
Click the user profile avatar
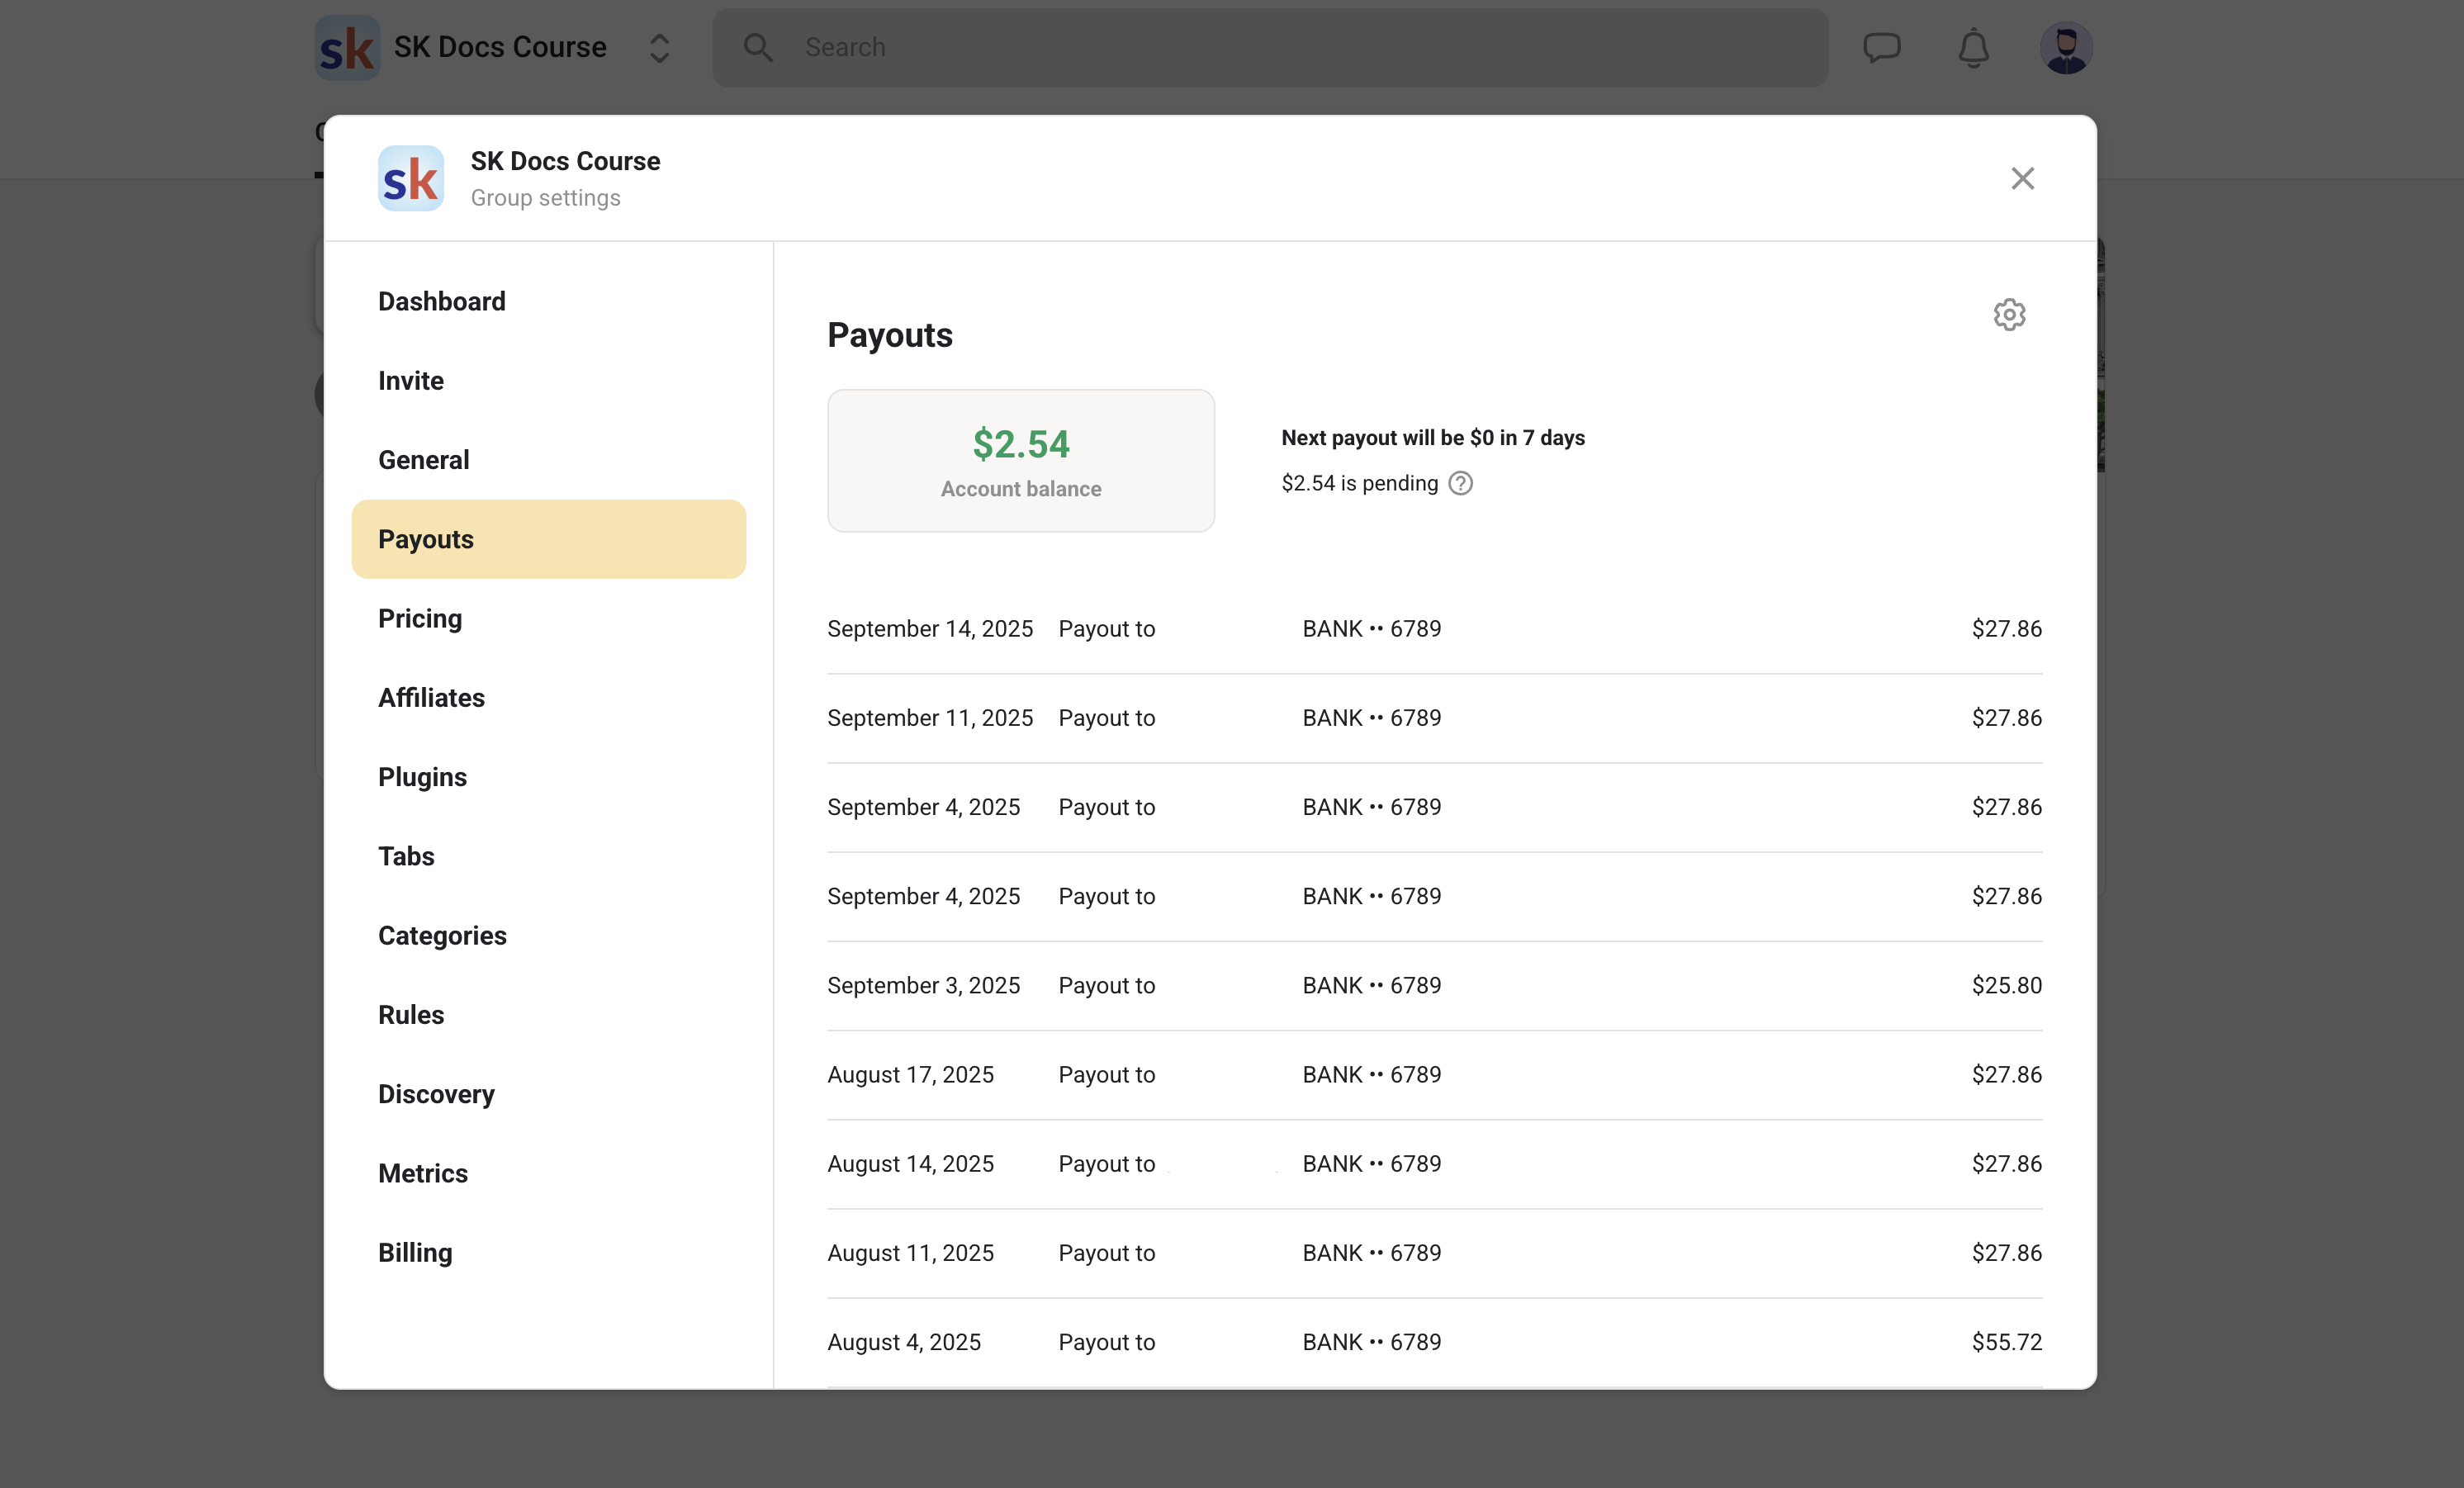tap(2065, 47)
